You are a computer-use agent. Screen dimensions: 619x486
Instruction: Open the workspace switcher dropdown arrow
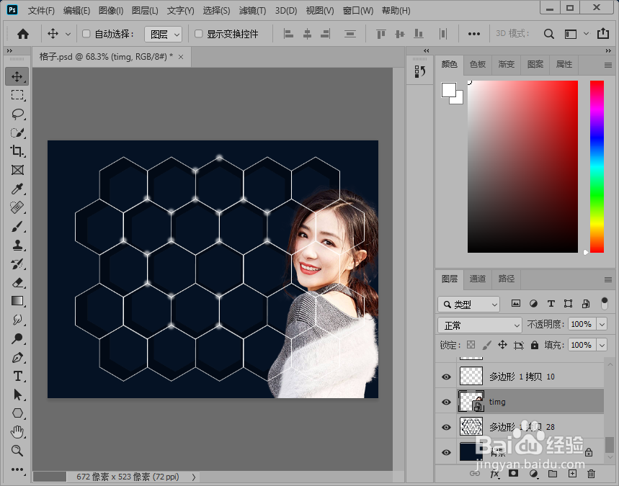pyautogui.click(x=587, y=34)
